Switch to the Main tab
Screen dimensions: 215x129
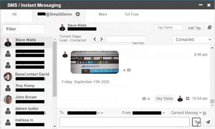(103, 14)
